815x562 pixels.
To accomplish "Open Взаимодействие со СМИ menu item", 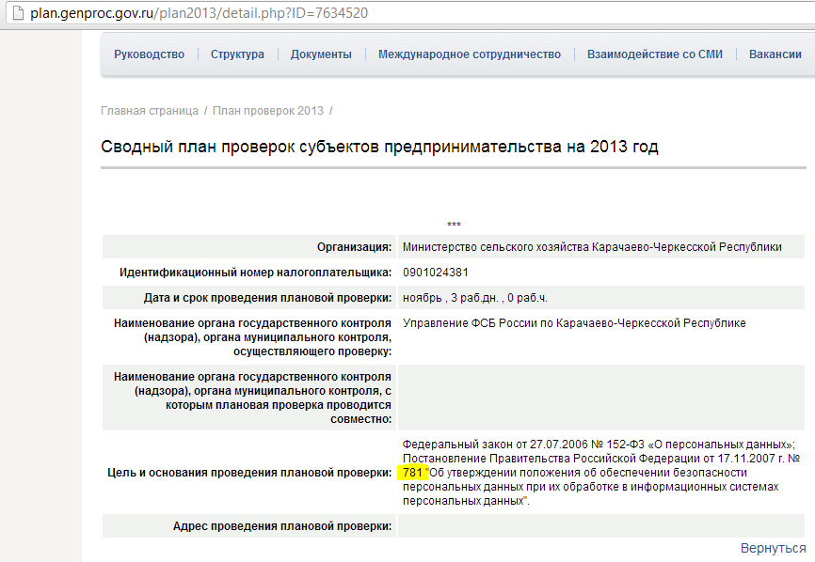I will point(654,54).
